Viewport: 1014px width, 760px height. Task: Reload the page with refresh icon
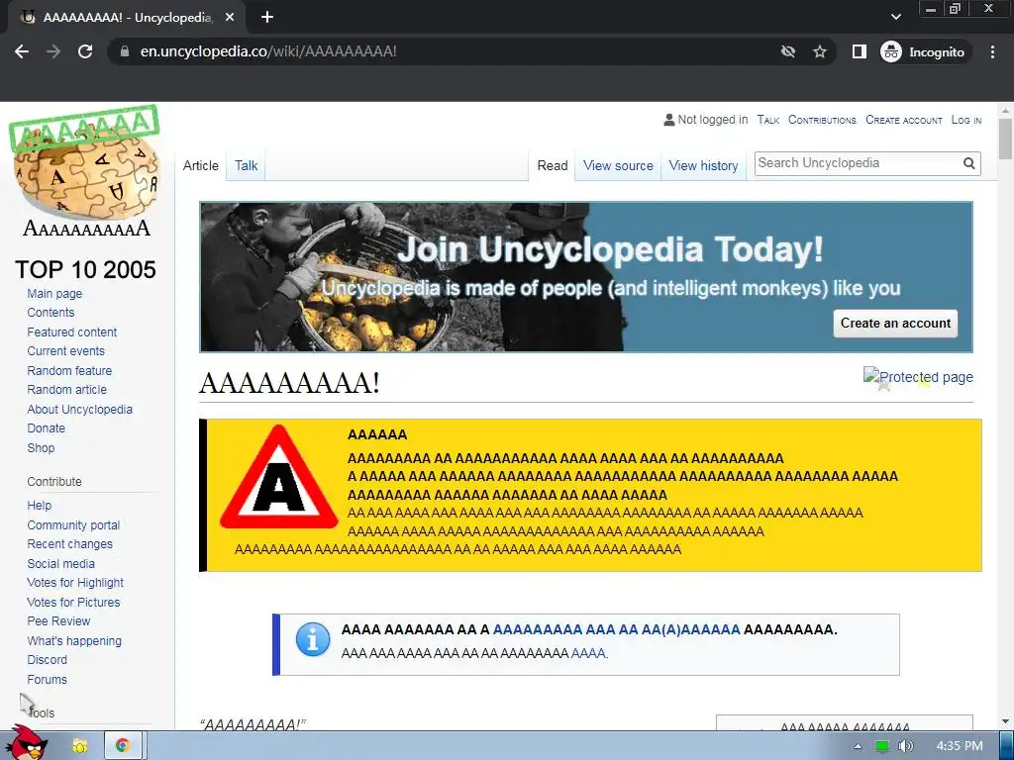point(85,51)
